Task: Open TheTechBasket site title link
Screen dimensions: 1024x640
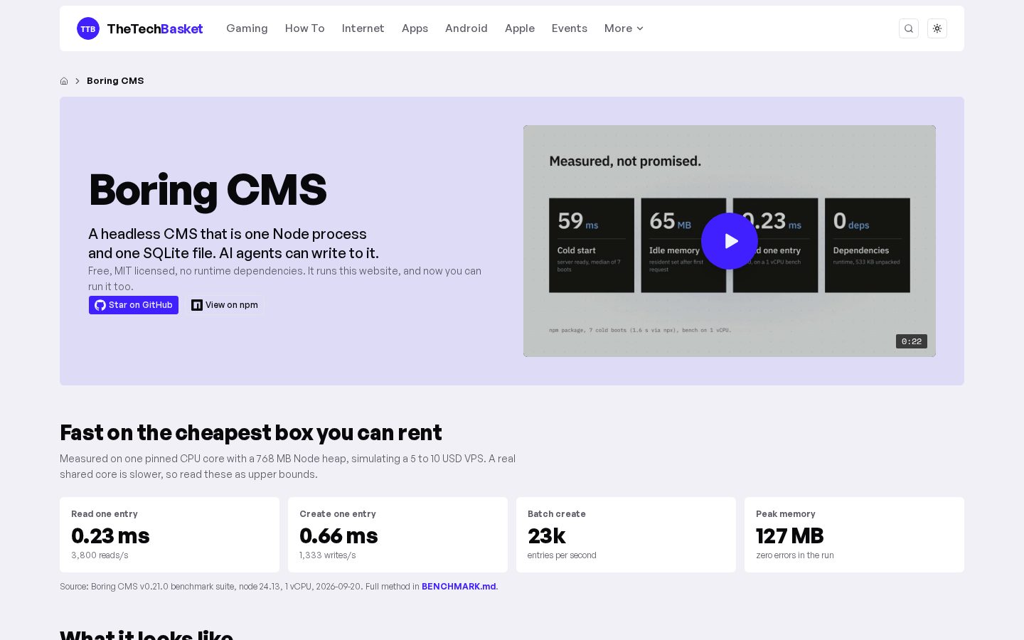Action: [155, 28]
